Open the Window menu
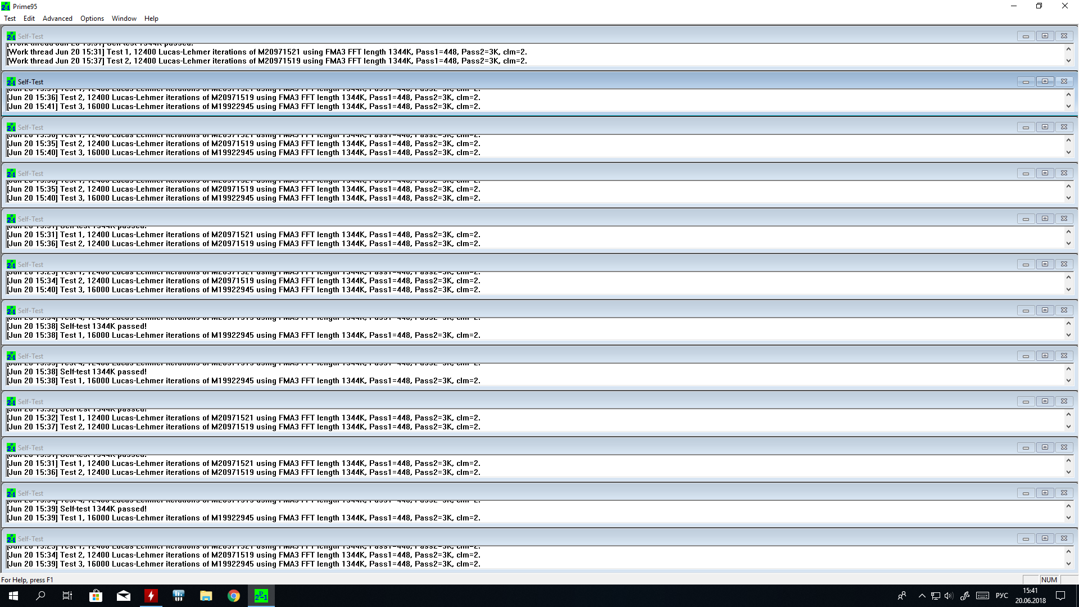Viewport: 1079px width, 607px height. click(124, 19)
